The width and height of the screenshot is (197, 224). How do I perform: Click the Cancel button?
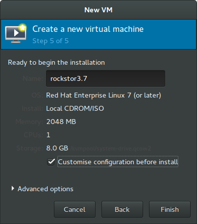[x=74, y=209]
